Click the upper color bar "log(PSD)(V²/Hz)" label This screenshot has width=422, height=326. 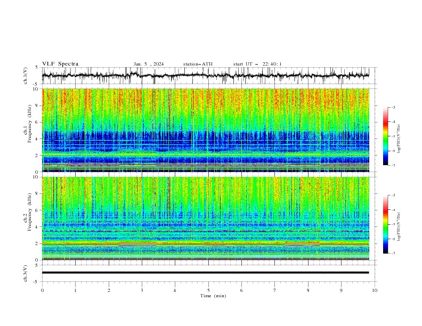tap(399, 139)
